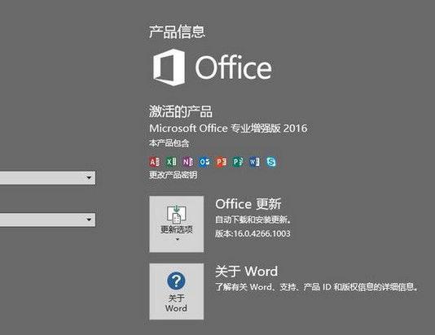Click the 更改产品密钥 link
The width and height of the screenshot is (435, 335).
(174, 175)
